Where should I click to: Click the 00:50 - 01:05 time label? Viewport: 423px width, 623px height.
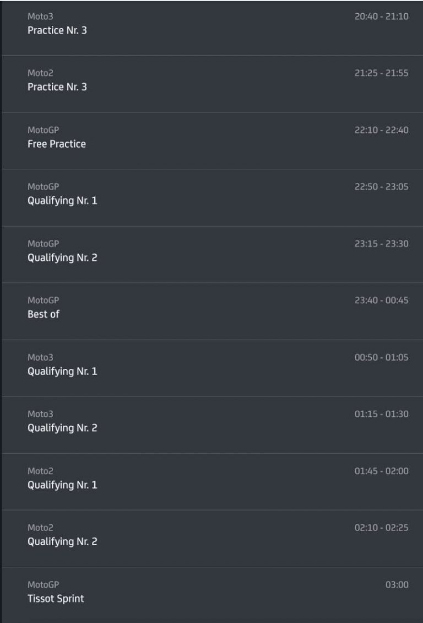click(x=381, y=357)
